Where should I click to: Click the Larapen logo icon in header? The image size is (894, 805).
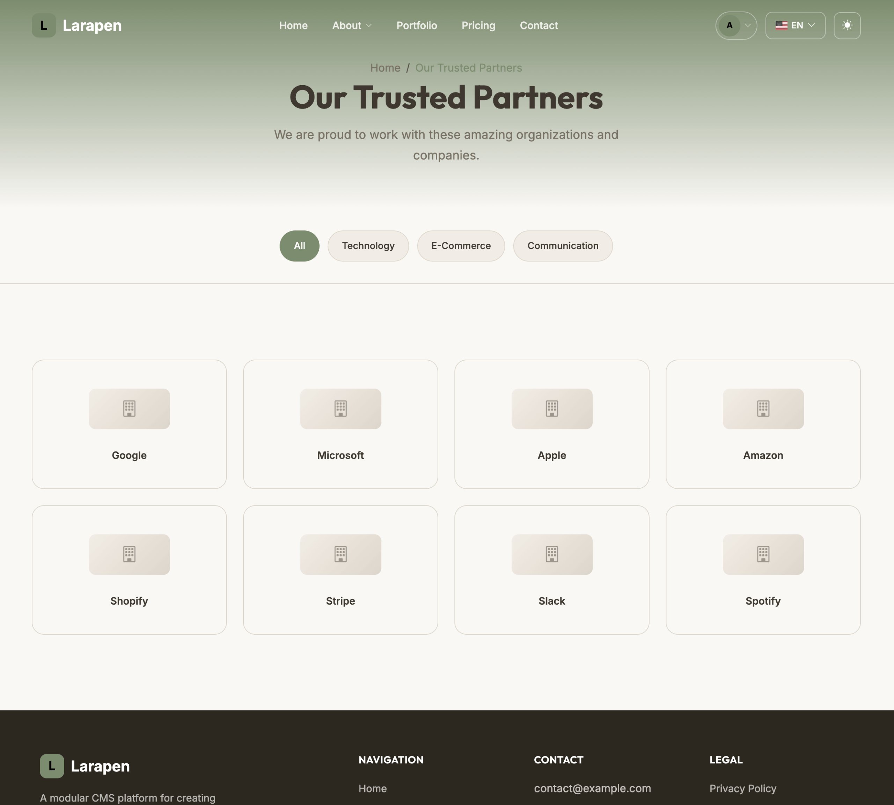pyautogui.click(x=44, y=25)
